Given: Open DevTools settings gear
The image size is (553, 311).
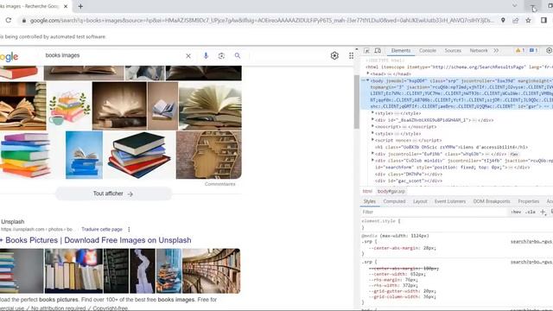Looking at the screenshot, I should point(550,51).
